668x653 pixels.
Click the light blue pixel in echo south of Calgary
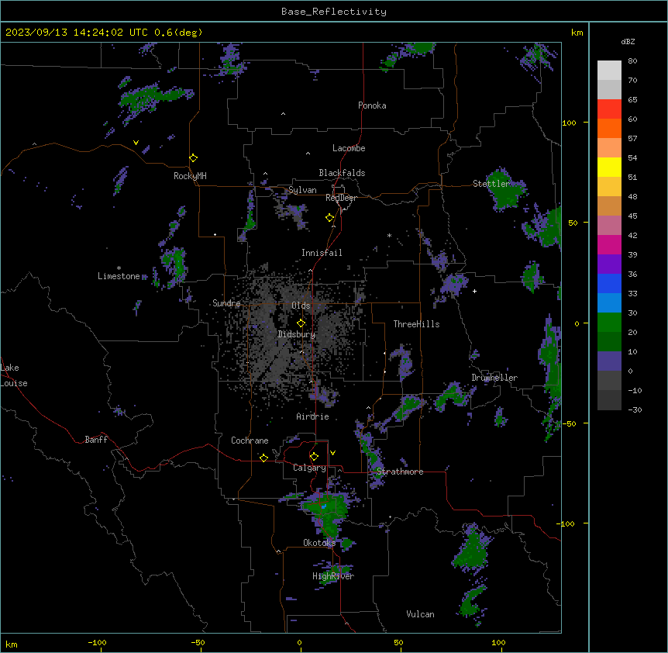coord(324,506)
